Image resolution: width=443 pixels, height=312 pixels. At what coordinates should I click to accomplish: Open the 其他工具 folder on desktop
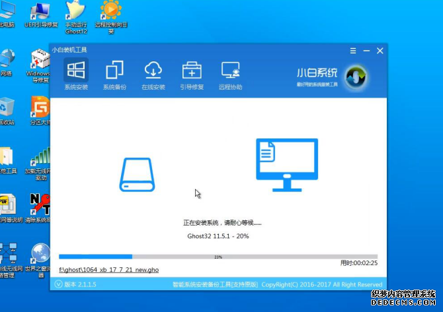[x=7, y=160]
